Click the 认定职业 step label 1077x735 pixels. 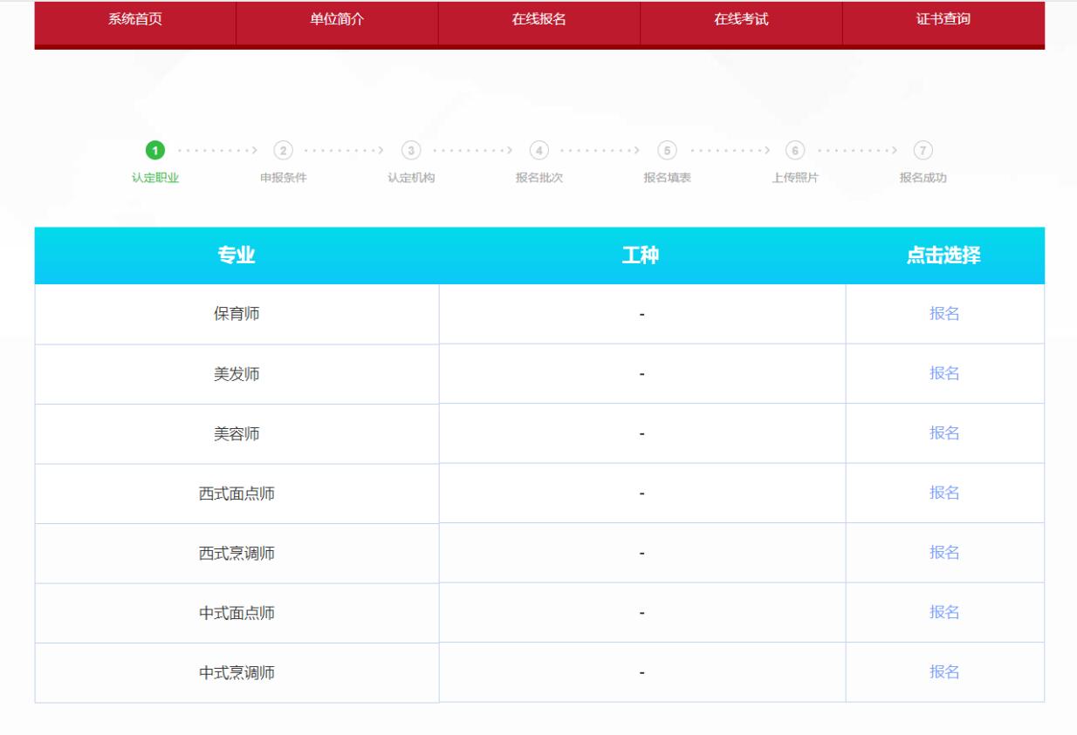click(x=155, y=179)
